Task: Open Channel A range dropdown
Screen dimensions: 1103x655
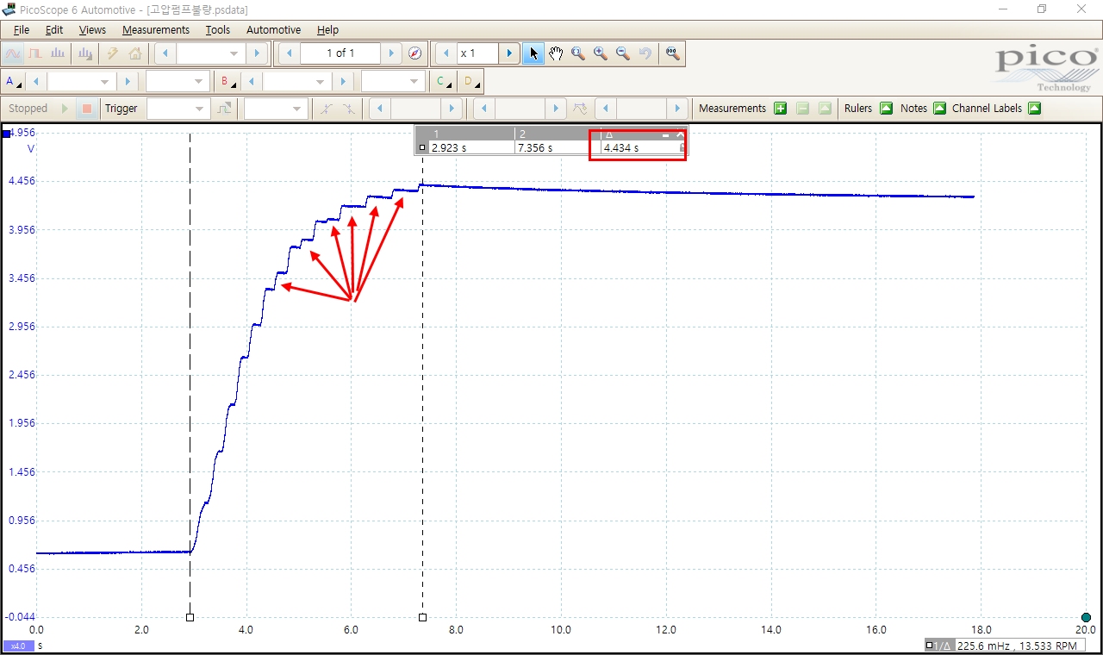Action: (82, 82)
